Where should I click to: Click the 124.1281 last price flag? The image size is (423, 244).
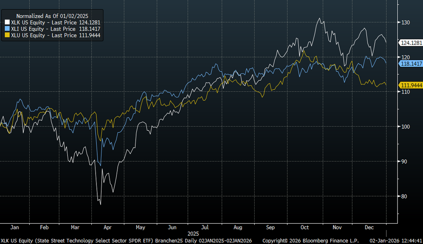pyautogui.click(x=410, y=42)
